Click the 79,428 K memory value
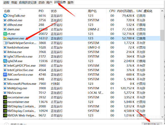 pyautogui.click(x=128, y=16)
